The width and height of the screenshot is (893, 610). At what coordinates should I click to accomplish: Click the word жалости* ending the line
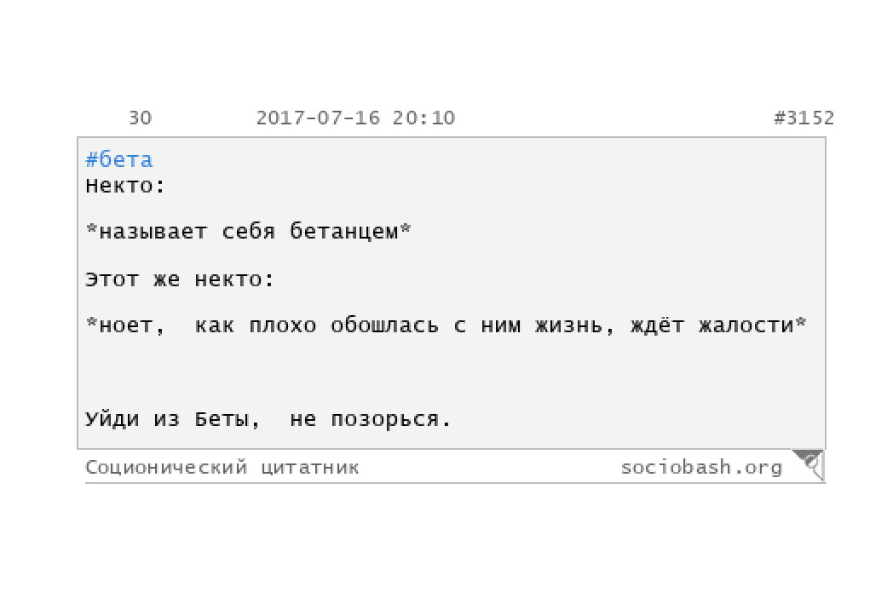click(752, 325)
